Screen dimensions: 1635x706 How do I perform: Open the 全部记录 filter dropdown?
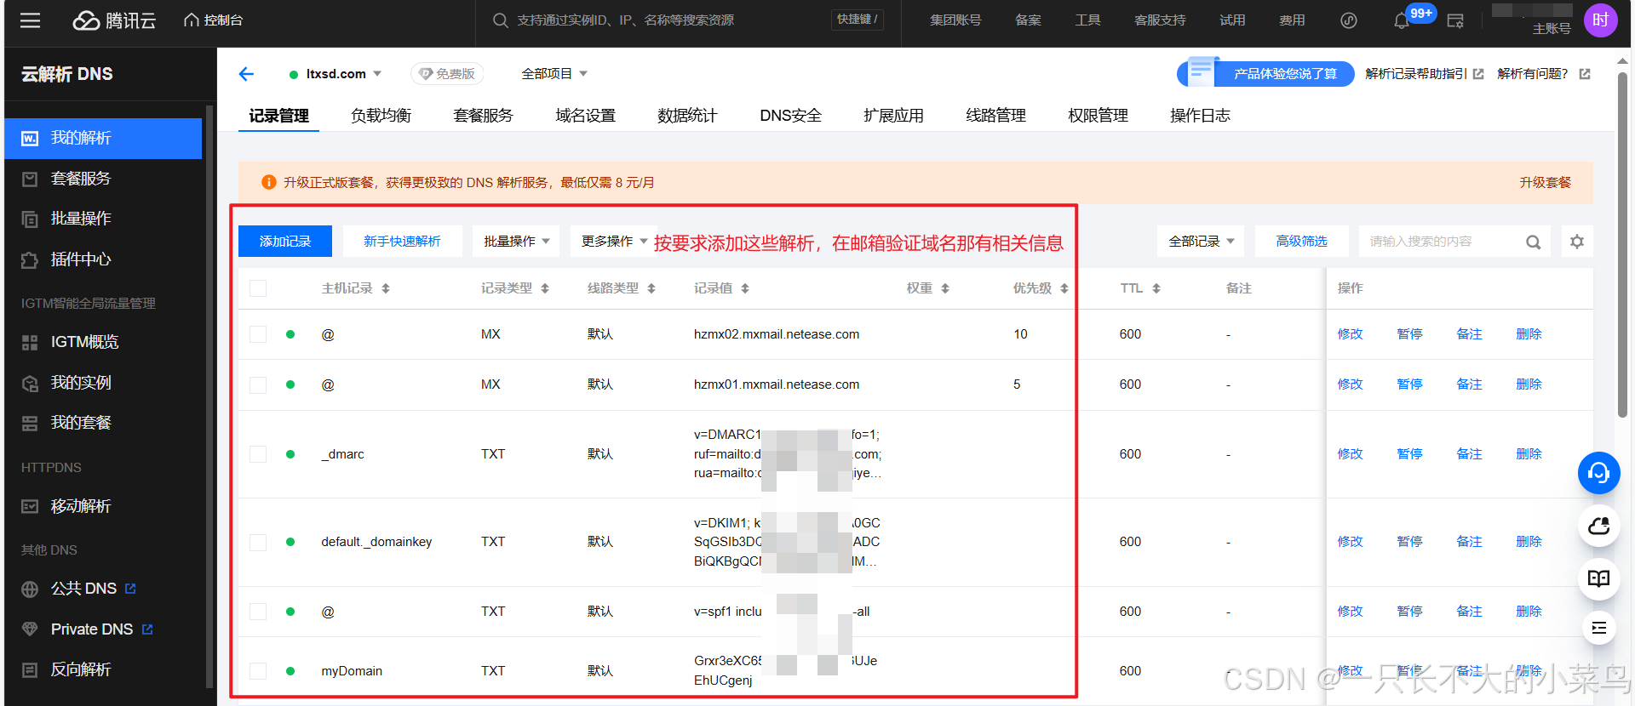pos(1201,242)
